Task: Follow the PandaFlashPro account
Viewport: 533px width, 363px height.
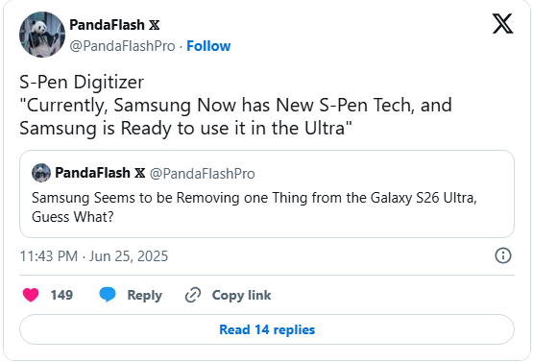Action: 208,46
